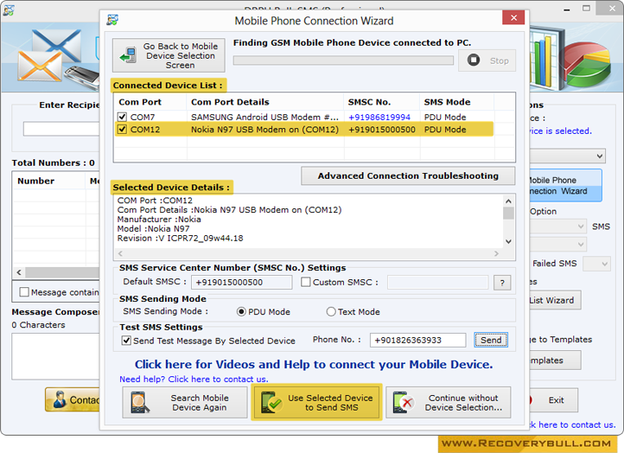Toggle the Message contains checkbox in main window
Image resolution: width=624 pixels, height=453 pixels.
24,292
